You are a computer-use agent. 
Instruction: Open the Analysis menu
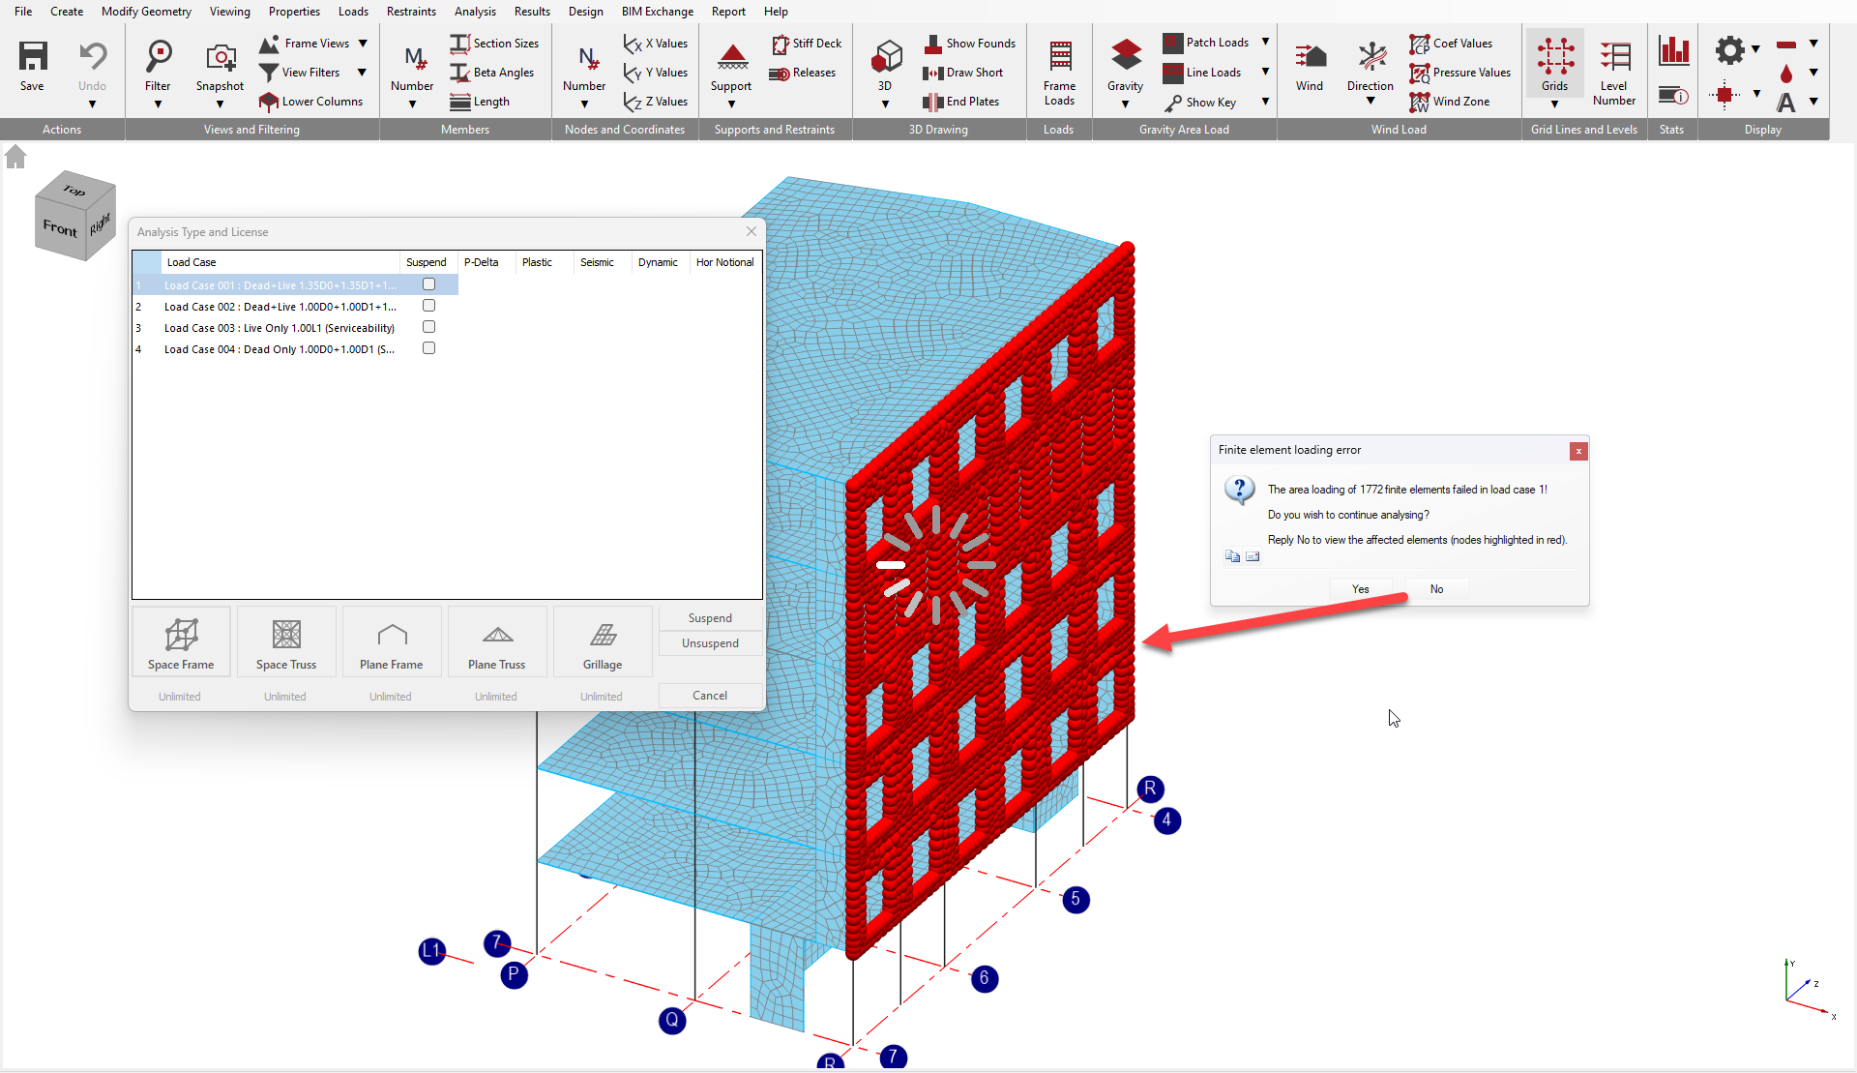point(475,12)
